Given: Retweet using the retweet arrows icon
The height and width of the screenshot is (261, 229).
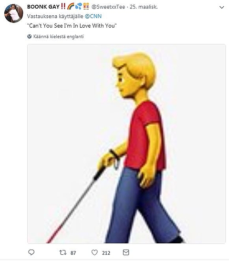Looking at the screenshot, I should (x=62, y=252).
